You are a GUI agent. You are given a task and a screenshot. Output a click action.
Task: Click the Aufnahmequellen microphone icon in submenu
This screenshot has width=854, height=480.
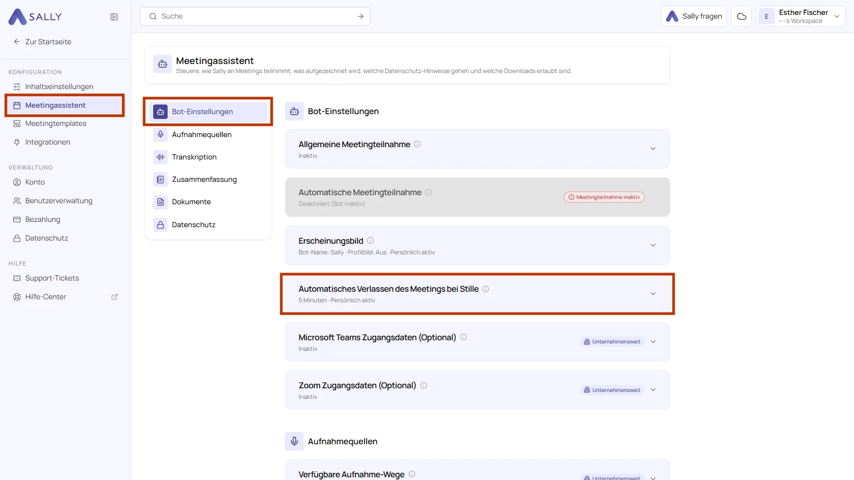[x=160, y=134]
